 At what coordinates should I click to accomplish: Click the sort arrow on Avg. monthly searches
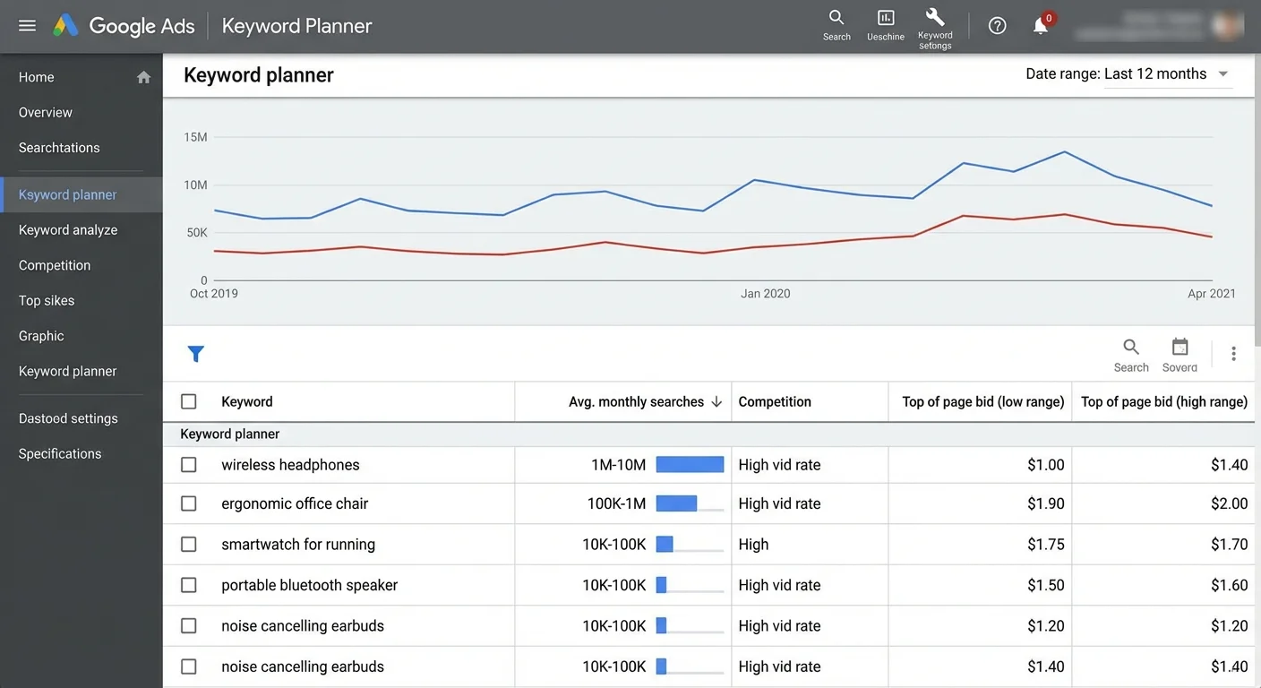coord(716,402)
